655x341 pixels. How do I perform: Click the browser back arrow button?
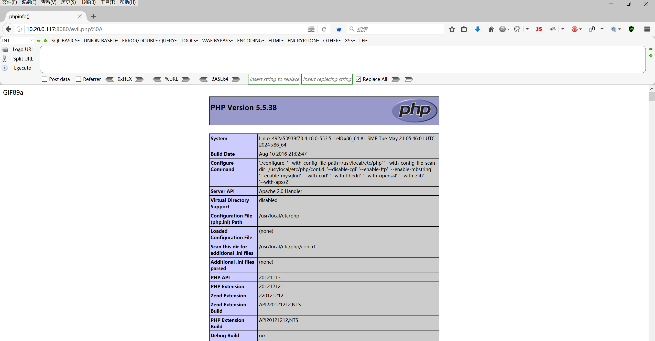8,29
